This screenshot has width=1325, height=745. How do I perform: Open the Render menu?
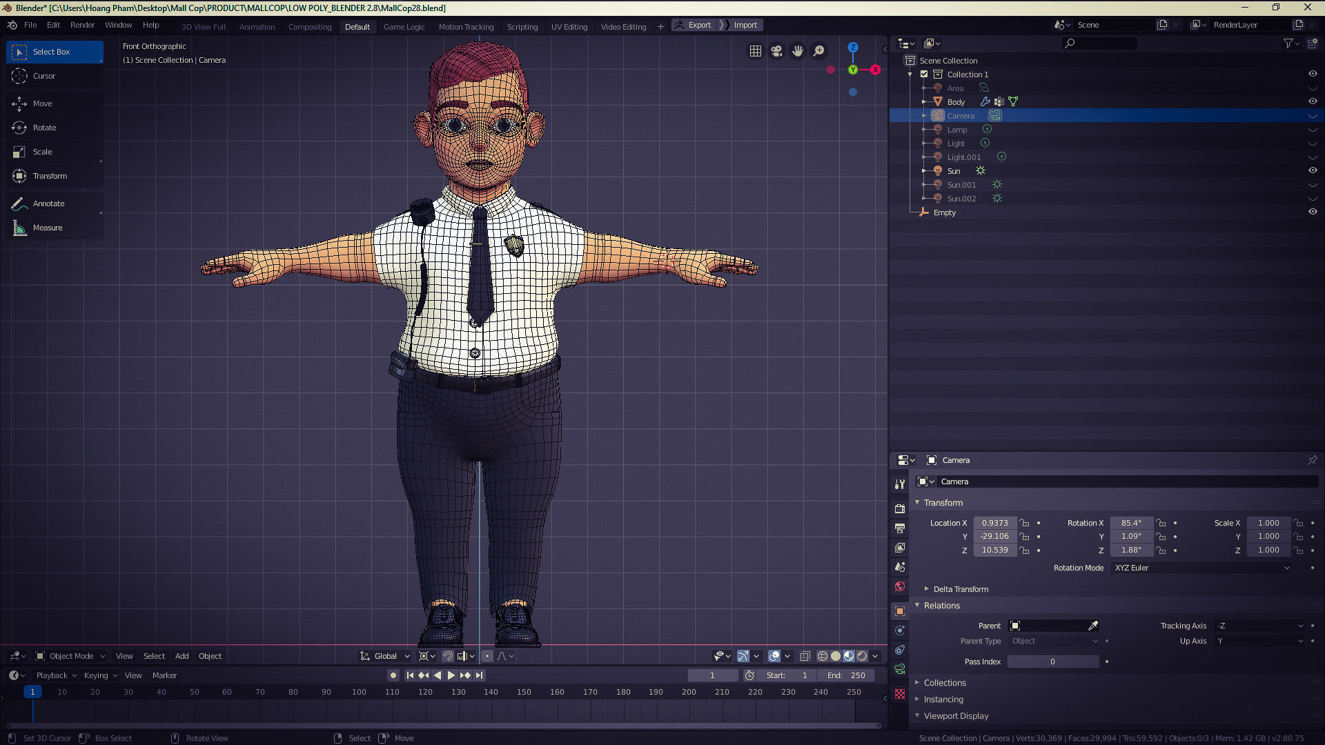[x=82, y=25]
